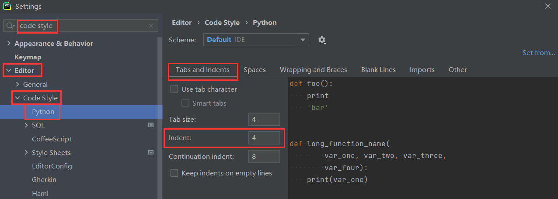
Task: Click the scheme settings gear icon
Action: [x=322, y=40]
